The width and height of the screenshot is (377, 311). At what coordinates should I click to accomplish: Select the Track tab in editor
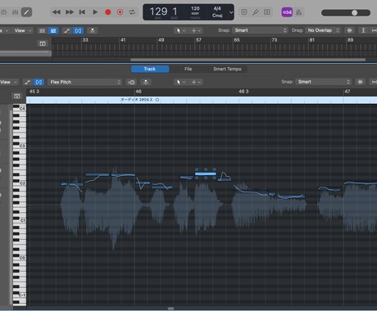coord(150,69)
